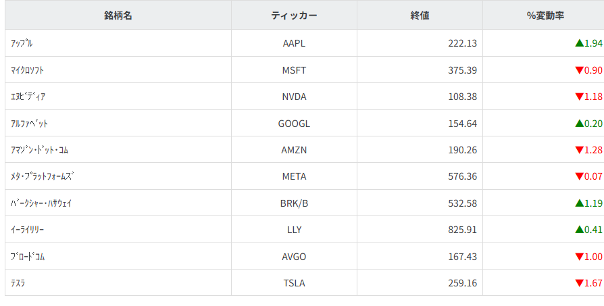The width and height of the screenshot is (604, 306).
Task: Click the red down arrow in the NVDA row
Action: [579, 97]
